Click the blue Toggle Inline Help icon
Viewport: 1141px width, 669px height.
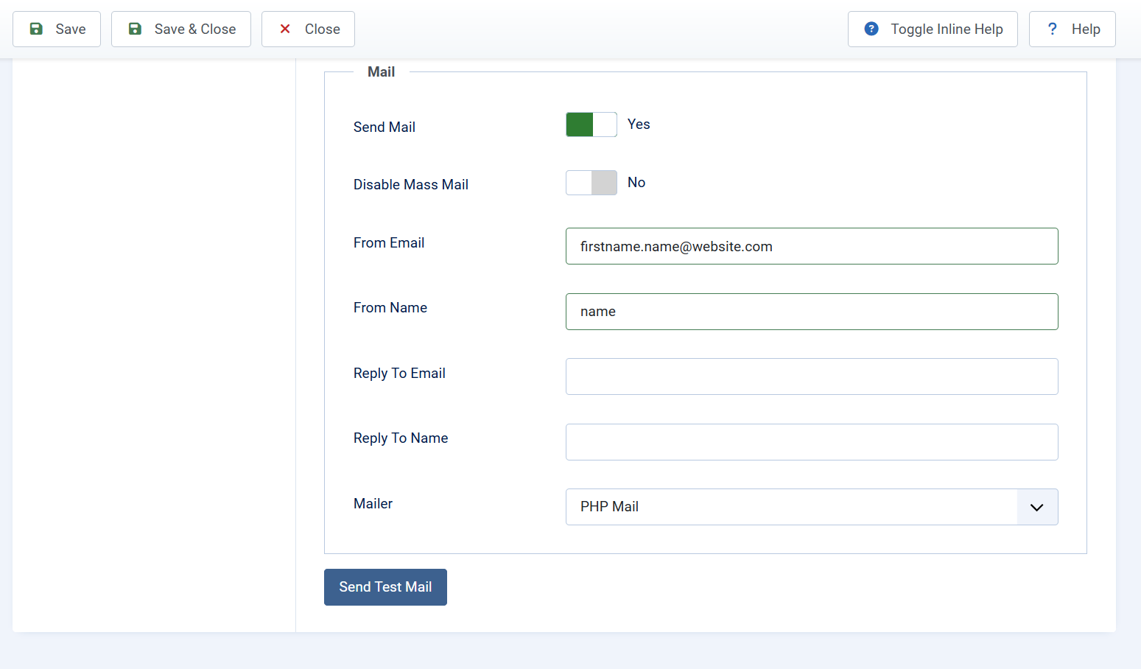(x=871, y=29)
